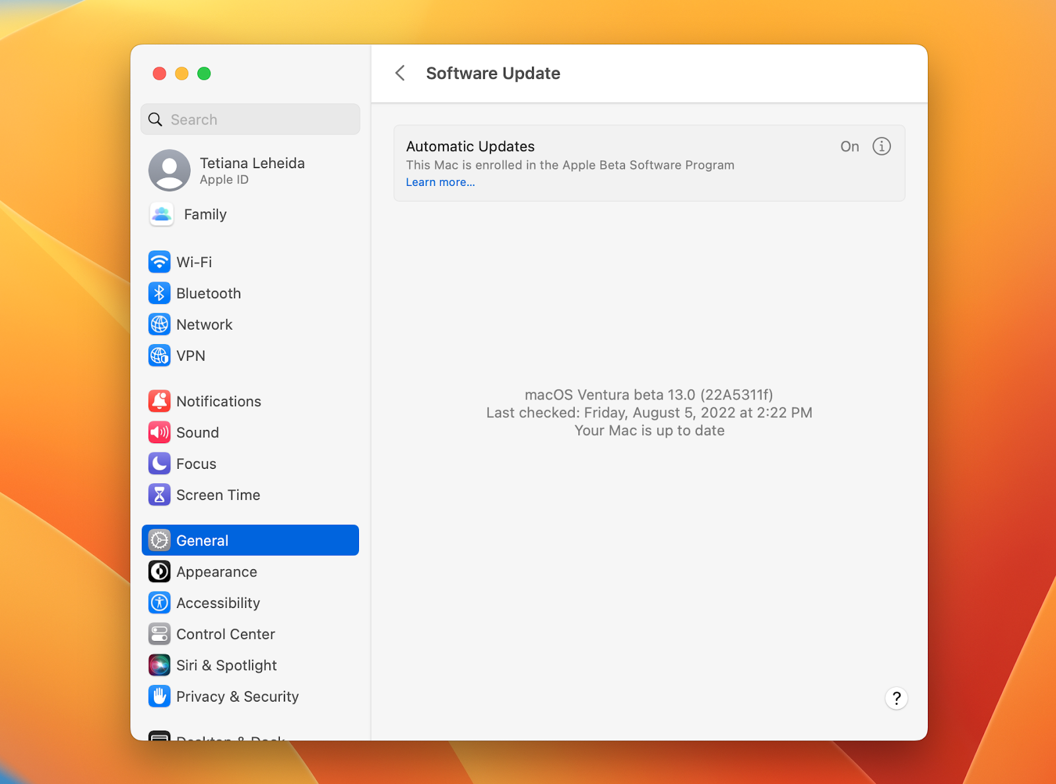Go back with the chevron arrow

(x=400, y=73)
